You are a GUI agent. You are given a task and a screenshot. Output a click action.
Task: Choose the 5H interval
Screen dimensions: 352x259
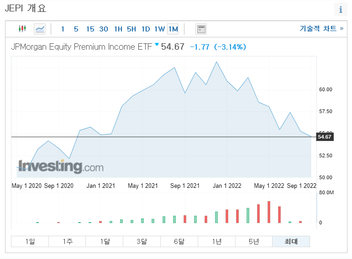coord(131,29)
